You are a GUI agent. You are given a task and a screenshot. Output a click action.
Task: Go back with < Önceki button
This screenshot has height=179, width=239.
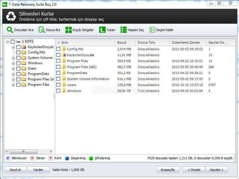(194, 170)
